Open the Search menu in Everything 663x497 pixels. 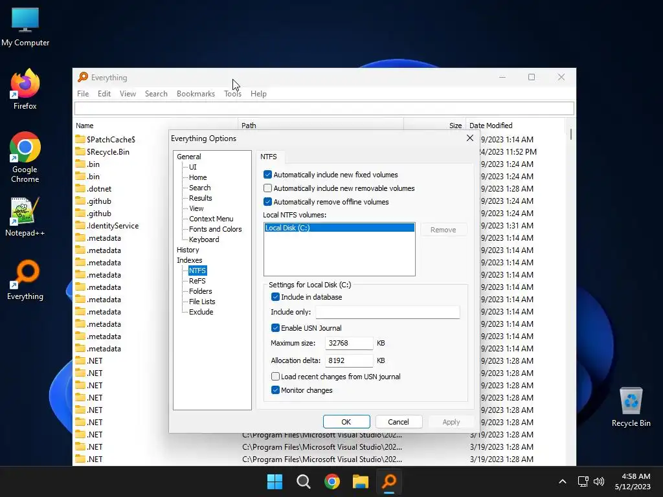[x=156, y=93]
